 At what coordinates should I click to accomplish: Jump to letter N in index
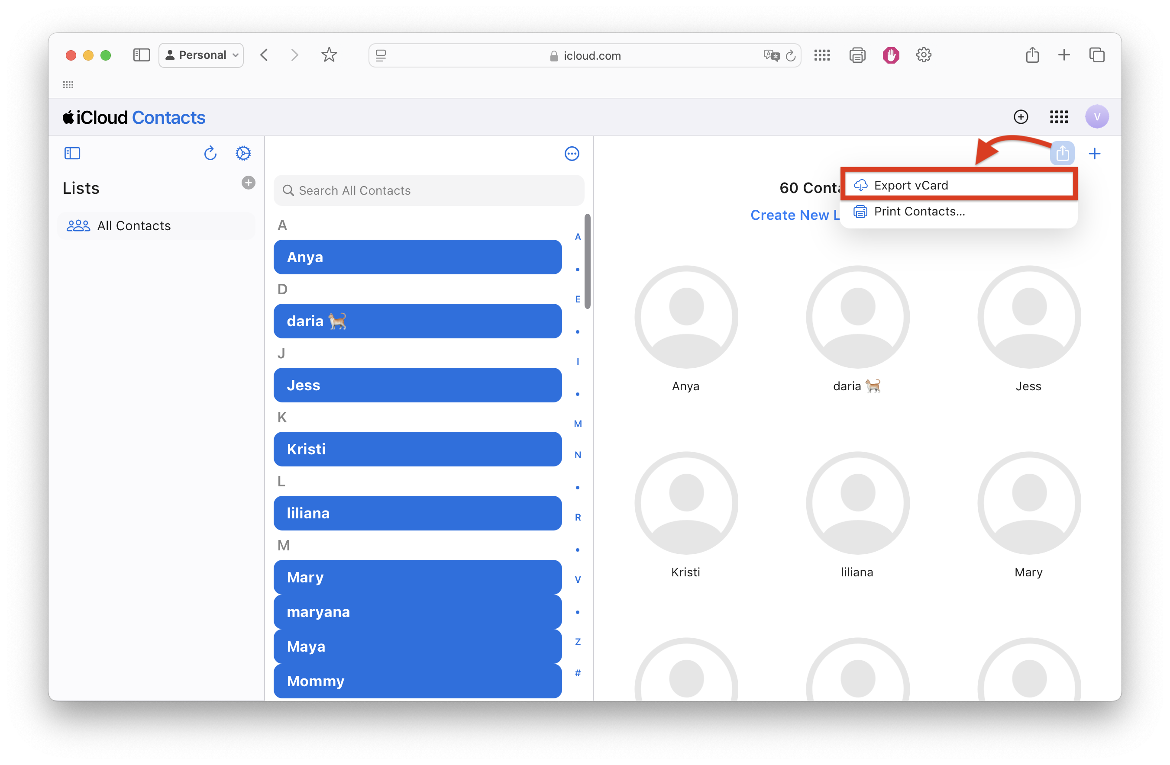pos(578,455)
